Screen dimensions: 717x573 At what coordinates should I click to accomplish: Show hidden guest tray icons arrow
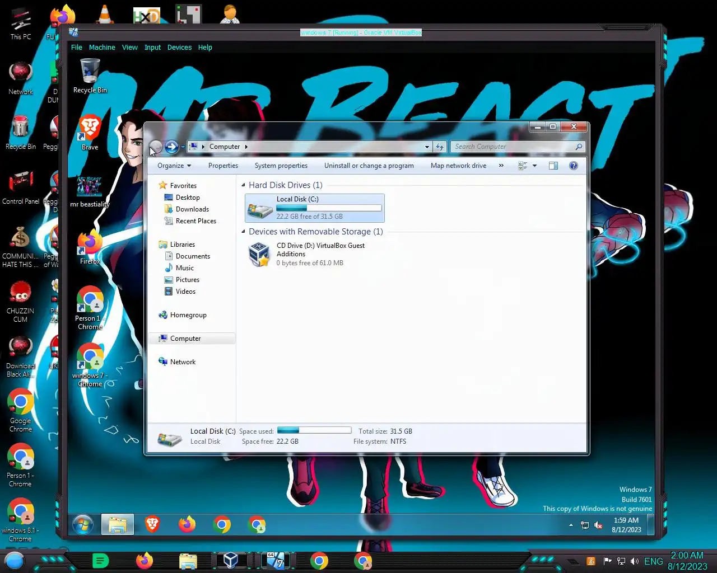(x=571, y=525)
